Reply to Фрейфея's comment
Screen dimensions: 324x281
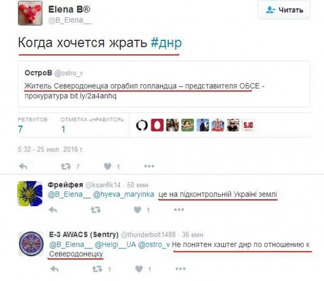[53, 210]
